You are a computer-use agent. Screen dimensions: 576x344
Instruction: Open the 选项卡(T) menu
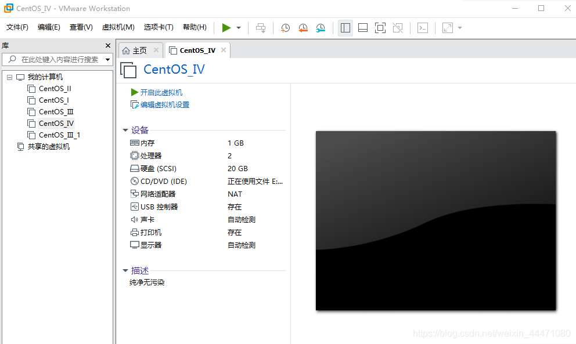[159, 27]
